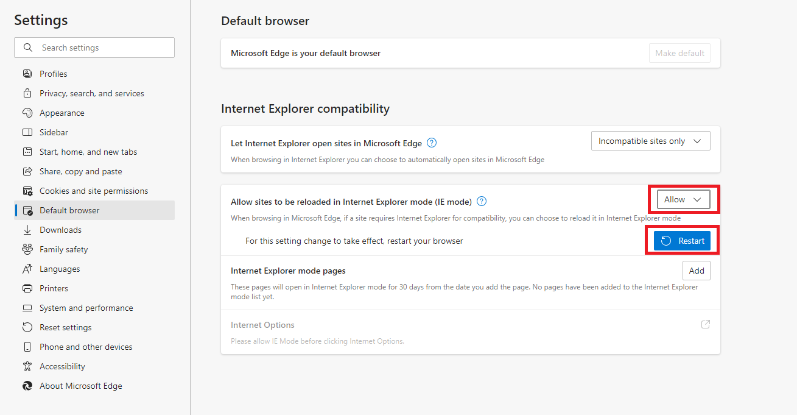The image size is (797, 415).
Task: Click the external link icon beside Internet Options
Action: click(x=706, y=324)
